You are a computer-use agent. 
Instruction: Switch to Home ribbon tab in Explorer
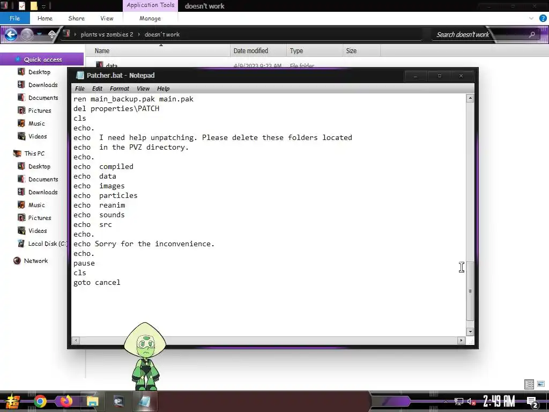[45, 18]
